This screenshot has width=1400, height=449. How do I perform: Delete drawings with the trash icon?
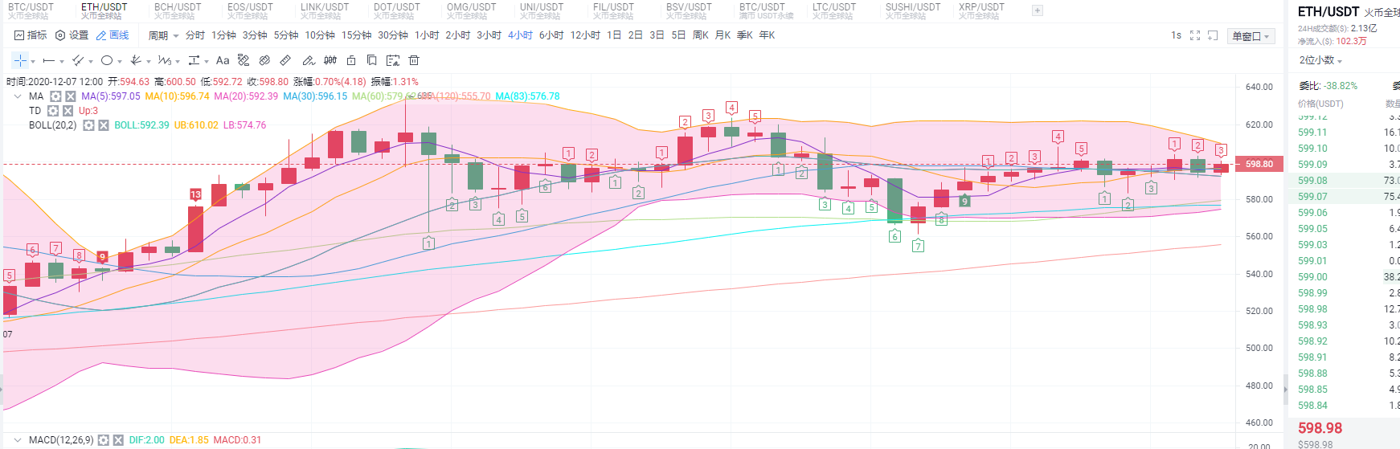(414, 60)
